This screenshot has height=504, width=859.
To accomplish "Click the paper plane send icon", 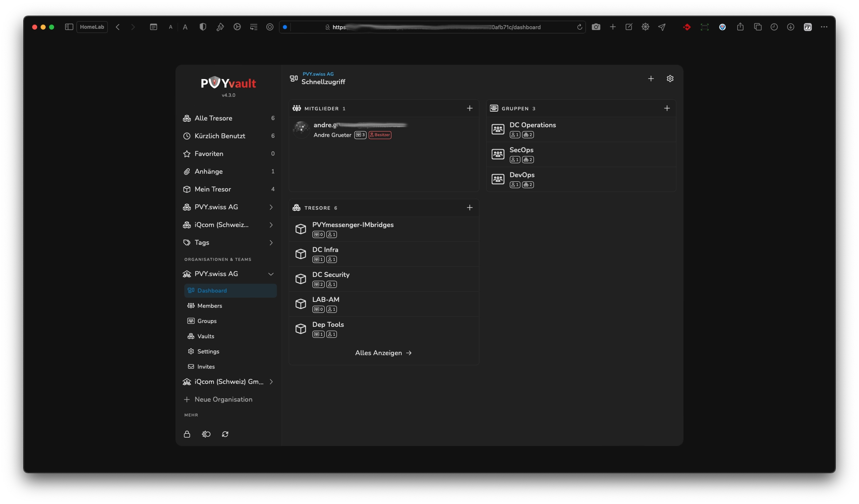I will [662, 27].
